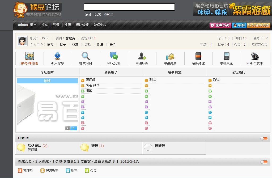
Task: Open the 新人指导 newcomer guide icon
Action: (57, 56)
